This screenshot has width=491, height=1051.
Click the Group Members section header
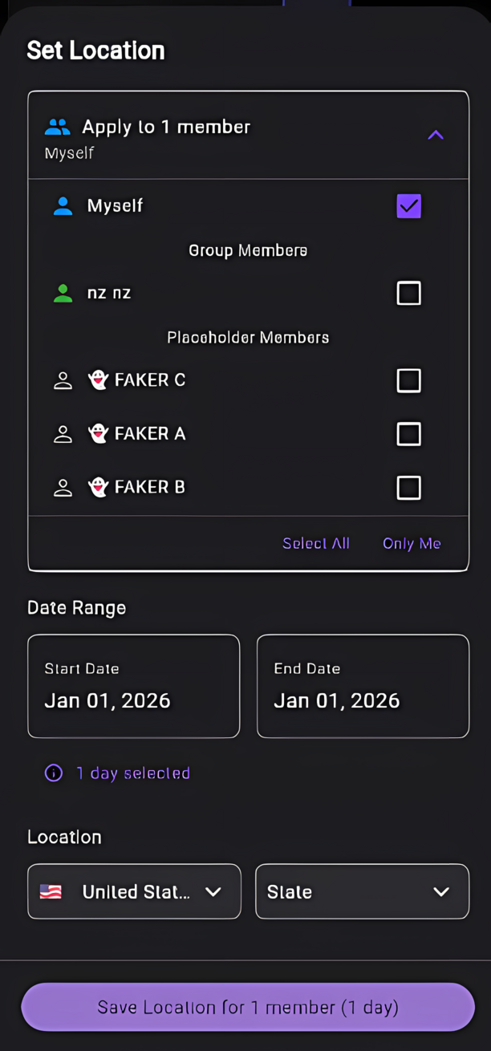point(248,250)
